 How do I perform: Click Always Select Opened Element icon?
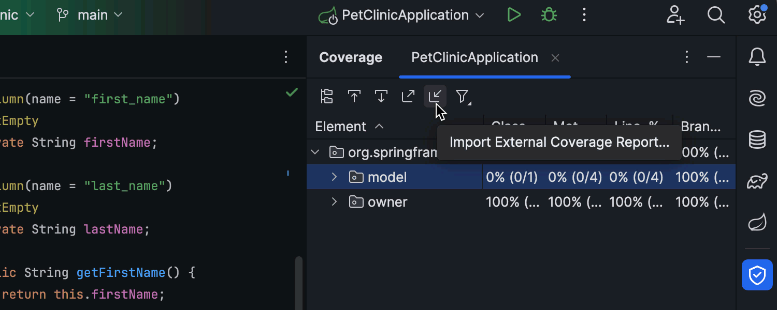(x=381, y=97)
